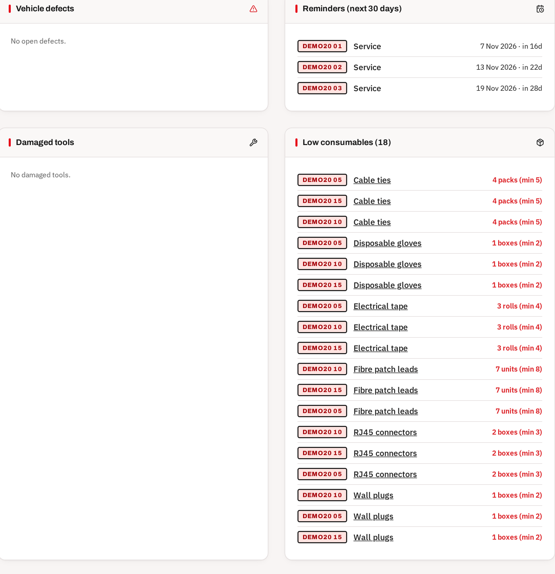Click the DEMO20 01 plate in Reminders
555x574 pixels.
point(322,46)
